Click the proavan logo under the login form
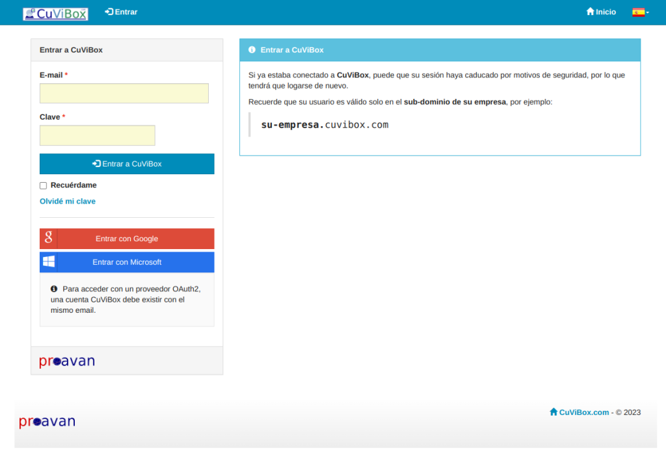The width and height of the screenshot is (666, 463). [67, 361]
